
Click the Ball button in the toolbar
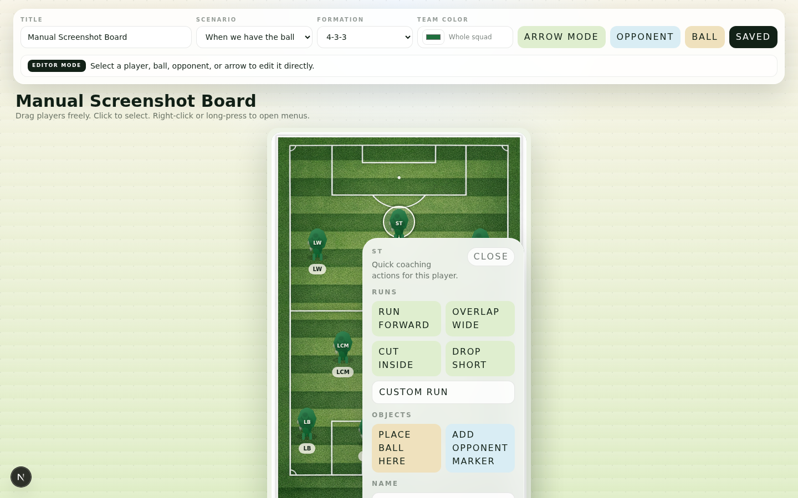pyautogui.click(x=705, y=37)
